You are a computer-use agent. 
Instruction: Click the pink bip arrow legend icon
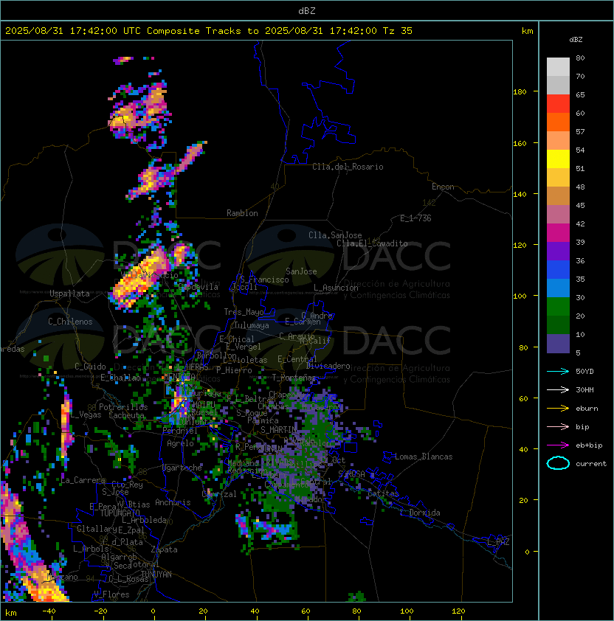pyautogui.click(x=558, y=427)
